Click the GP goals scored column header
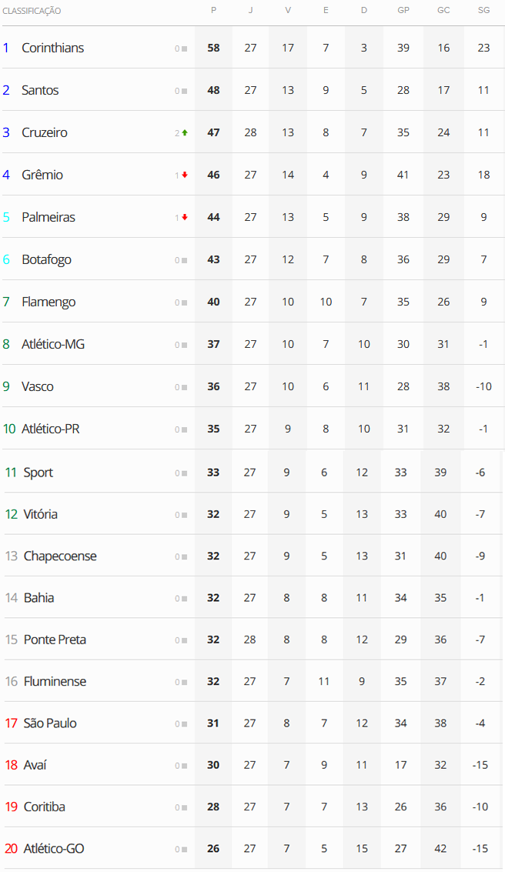This screenshot has height=872, width=505. [x=403, y=11]
